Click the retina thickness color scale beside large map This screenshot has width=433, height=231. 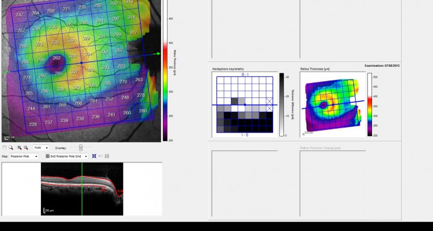click(165, 70)
